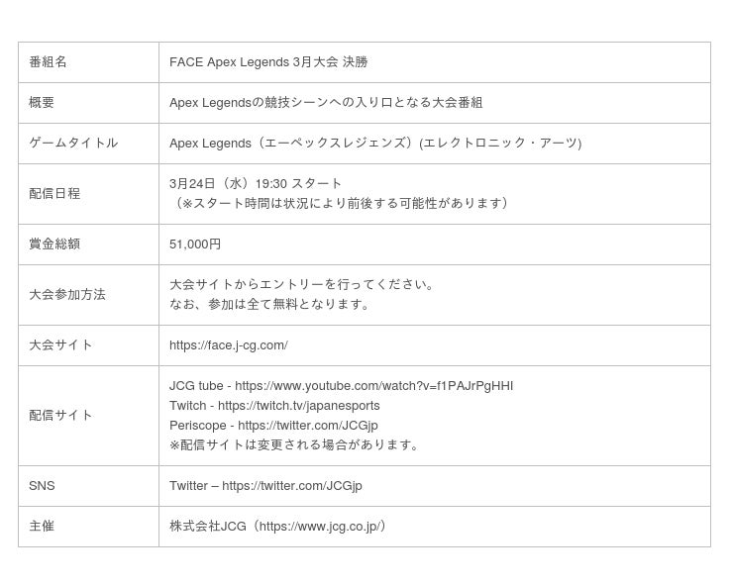This screenshot has height=587, width=733.
Task: Click the Twitter link in the SNS row
Action: tap(291, 486)
